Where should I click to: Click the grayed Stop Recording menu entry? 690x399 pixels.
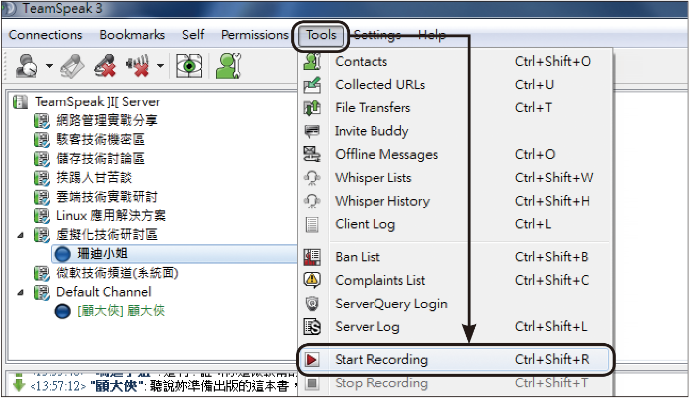click(456, 383)
